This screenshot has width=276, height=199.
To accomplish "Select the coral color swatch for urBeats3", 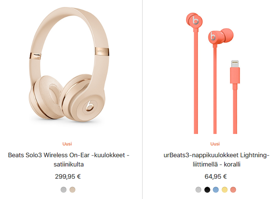I will pos(233,190).
